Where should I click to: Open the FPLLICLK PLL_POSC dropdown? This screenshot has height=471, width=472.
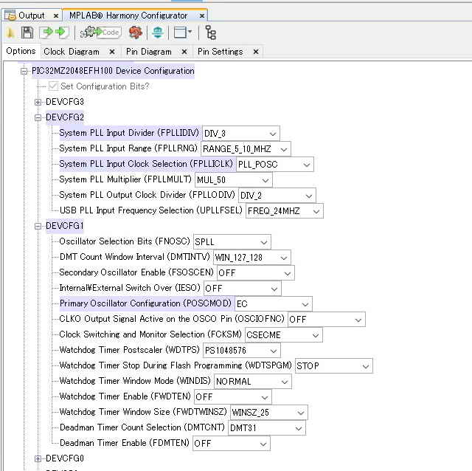(275, 165)
